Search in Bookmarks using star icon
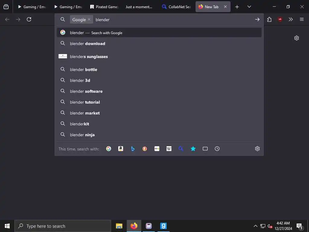The width and height of the screenshot is (309, 232). point(193,149)
